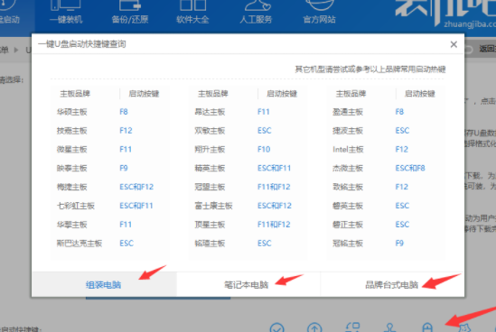496x332 pixels.
Task: Click ESC和F11 key for 七彩虹主板
Action: [136, 206]
